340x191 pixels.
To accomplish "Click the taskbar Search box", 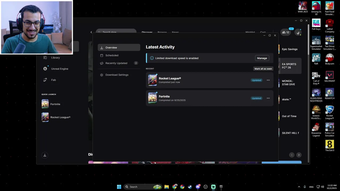I will point(143,187).
